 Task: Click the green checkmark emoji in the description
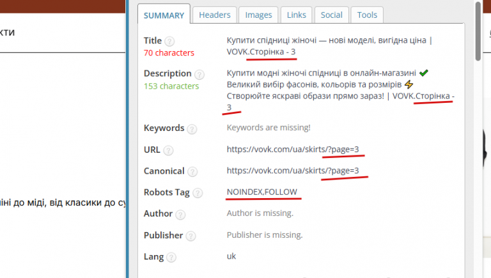424,73
